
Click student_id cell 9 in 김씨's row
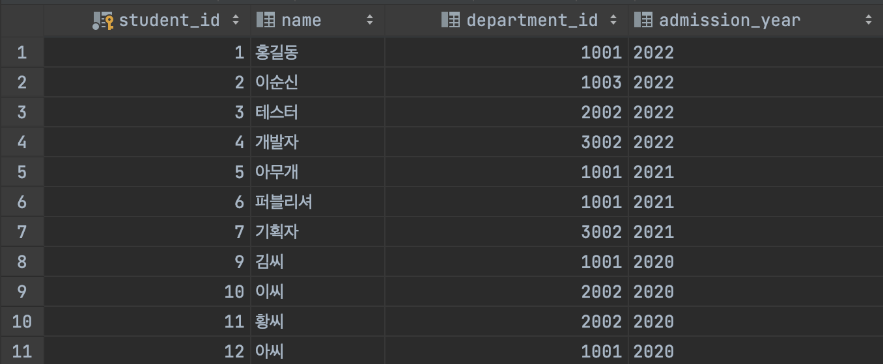tap(147, 262)
